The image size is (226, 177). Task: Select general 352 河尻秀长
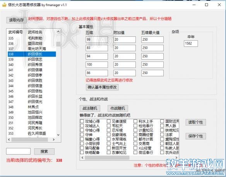[32, 128]
